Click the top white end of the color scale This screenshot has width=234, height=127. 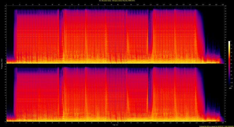pyautogui.click(x=229, y=42)
